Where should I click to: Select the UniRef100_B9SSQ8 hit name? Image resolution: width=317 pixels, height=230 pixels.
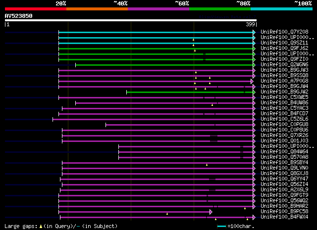click(x=284, y=76)
